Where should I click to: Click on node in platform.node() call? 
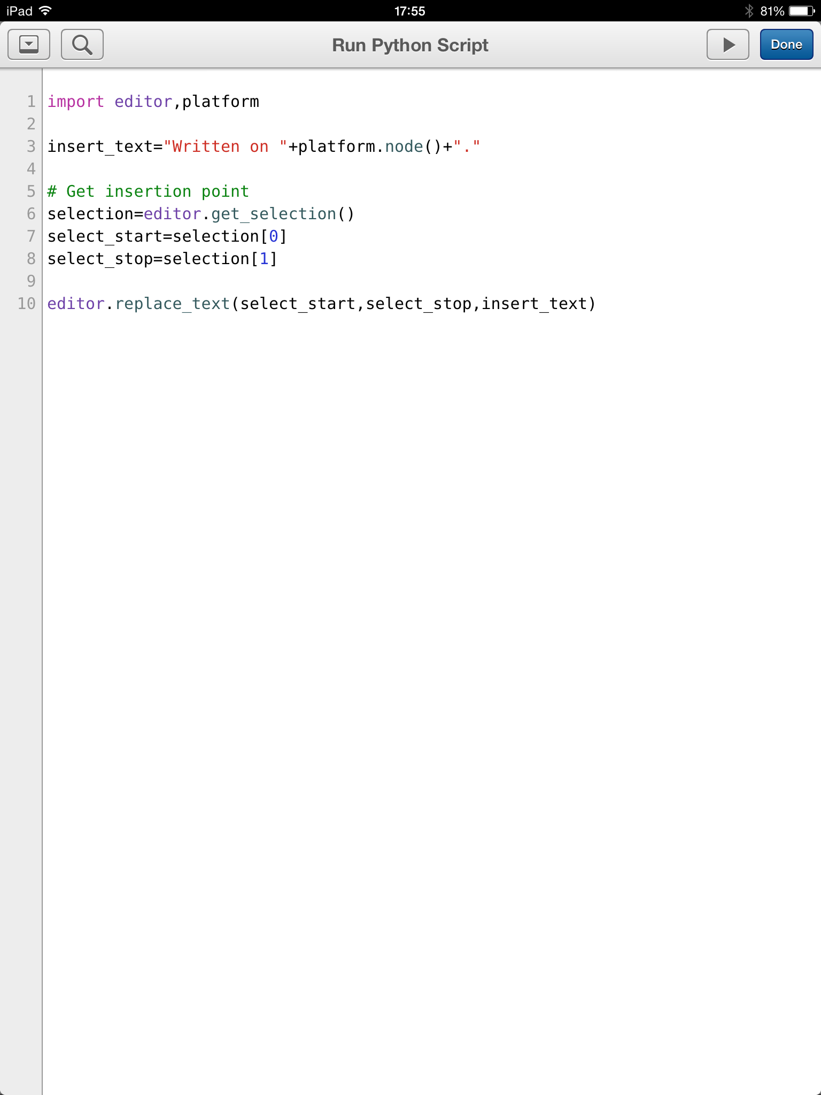coord(404,146)
